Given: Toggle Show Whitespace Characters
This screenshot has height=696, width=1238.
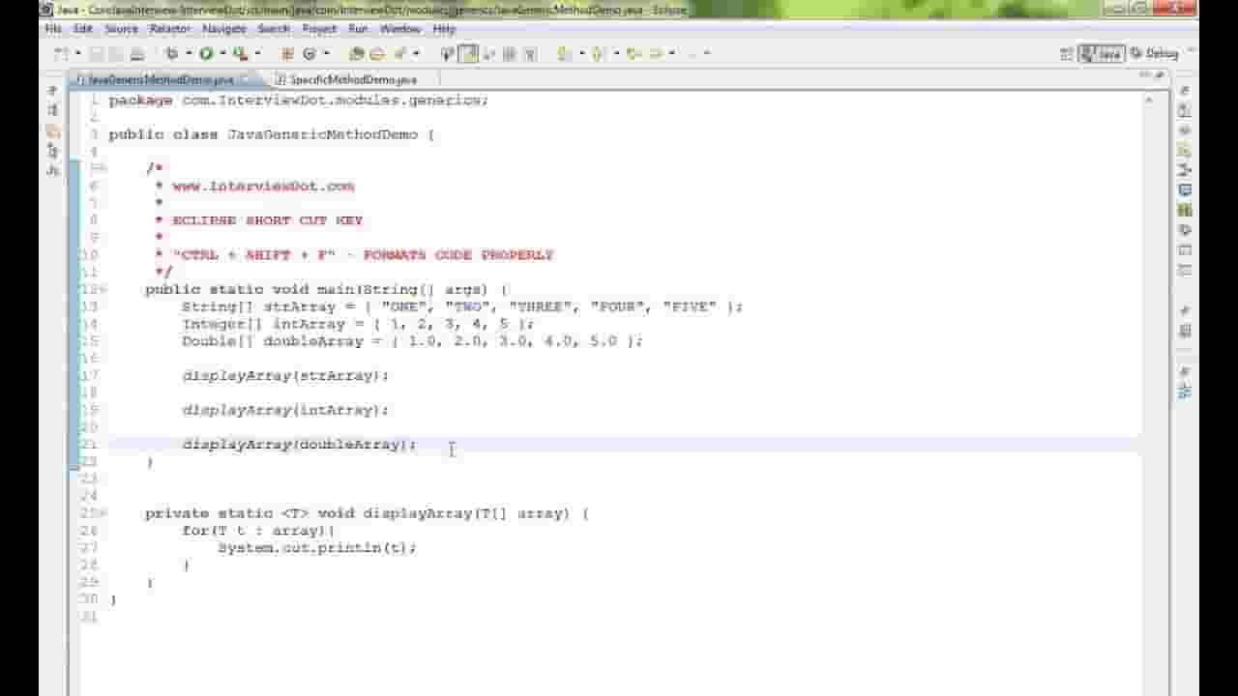Looking at the screenshot, I should tap(529, 54).
